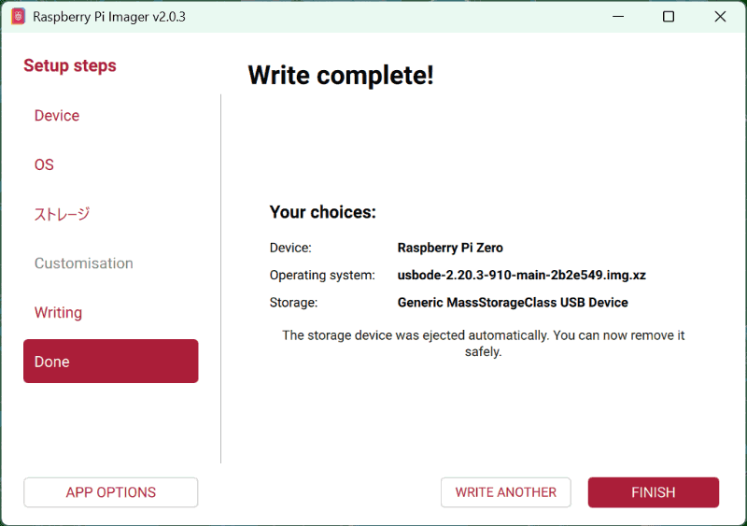
Task: Open APP OPTIONS
Action: coord(110,492)
